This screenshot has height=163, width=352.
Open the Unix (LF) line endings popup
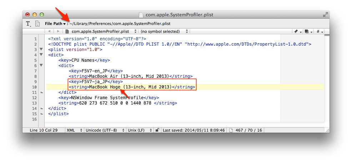click(x=140, y=130)
